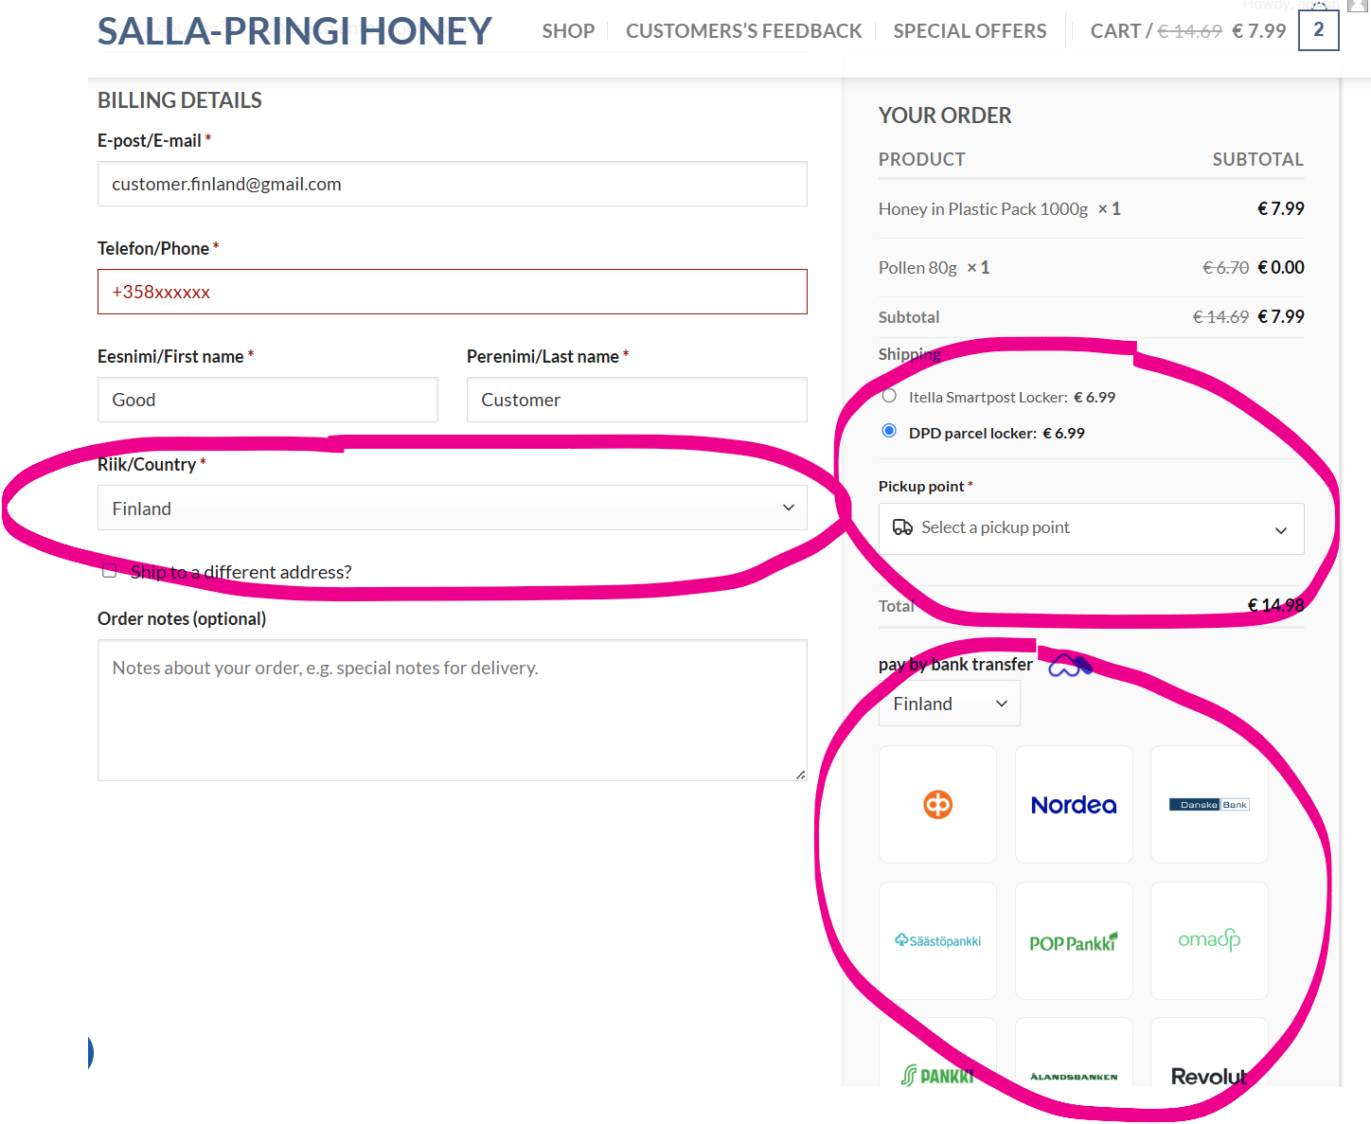Open the Cart total link
The width and height of the screenshot is (1371, 1124).
click(x=1187, y=31)
